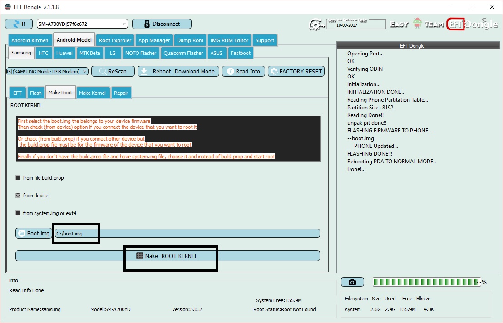Select the LG brand tab

pyautogui.click(x=113, y=53)
